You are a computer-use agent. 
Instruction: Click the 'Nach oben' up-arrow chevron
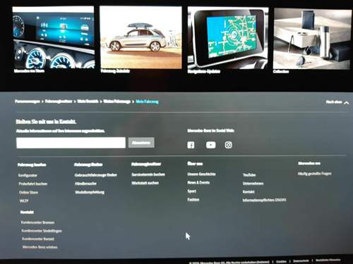pos(346,103)
